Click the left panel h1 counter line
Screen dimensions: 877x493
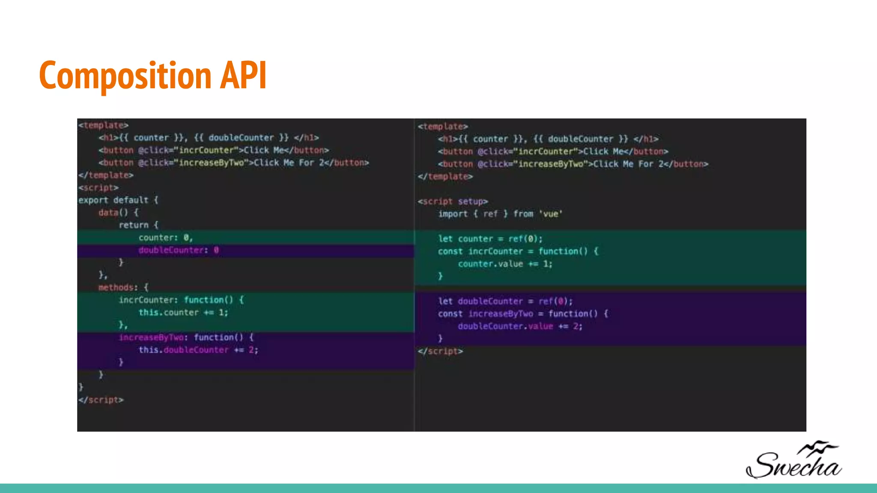point(209,137)
